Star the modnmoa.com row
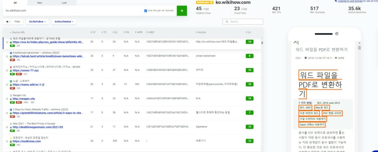This screenshot has height=152, width=378. (x=7, y=141)
